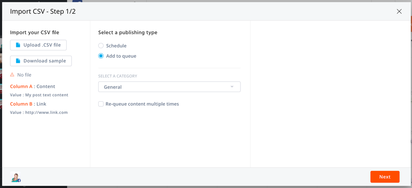The height and width of the screenshot is (188, 412).
Task: Click the orange warning triangle icon
Action: tap(12, 75)
